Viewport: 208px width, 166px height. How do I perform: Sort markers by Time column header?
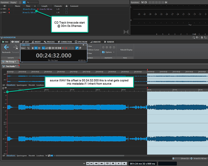point(29,6)
